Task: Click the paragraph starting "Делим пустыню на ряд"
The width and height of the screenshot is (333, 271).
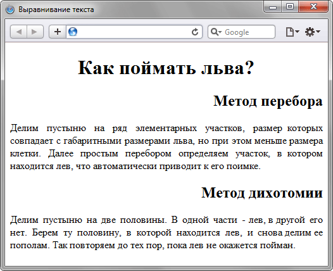Action: coord(166,147)
